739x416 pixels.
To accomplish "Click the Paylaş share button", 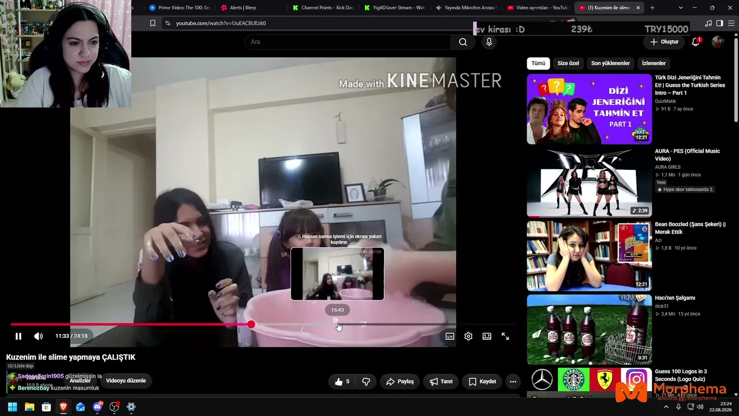I will (400, 381).
